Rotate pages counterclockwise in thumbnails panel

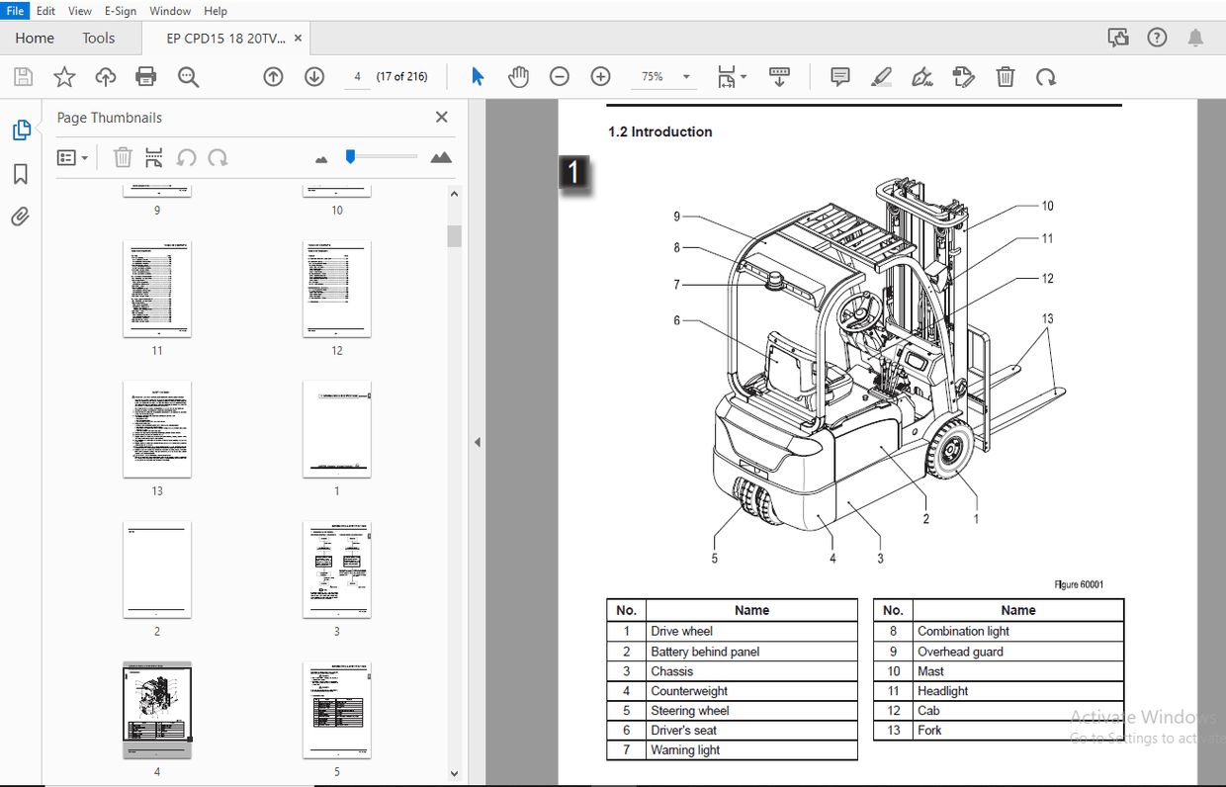point(186,157)
